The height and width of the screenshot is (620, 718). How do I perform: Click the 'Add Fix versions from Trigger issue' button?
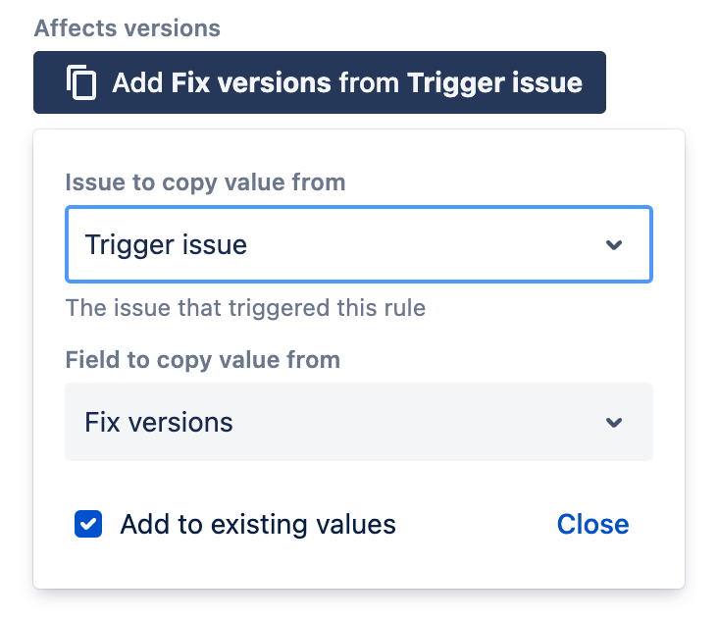[x=320, y=82]
